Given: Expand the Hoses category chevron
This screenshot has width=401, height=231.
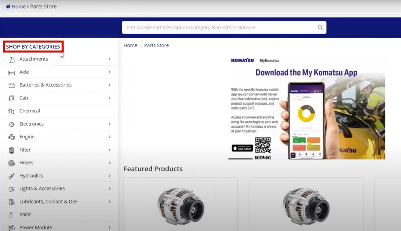Looking at the screenshot, I should 110,163.
